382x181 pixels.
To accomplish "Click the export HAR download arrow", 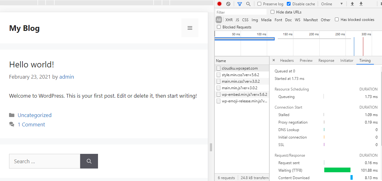I will click(361, 4).
